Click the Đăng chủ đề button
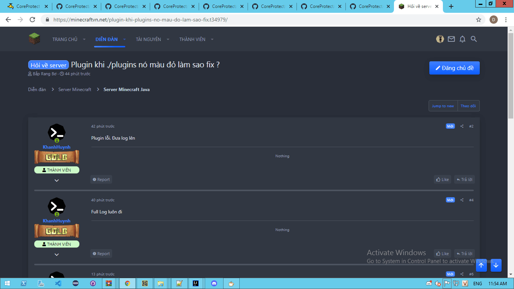Screen dimensions: 514x289 click(455, 68)
